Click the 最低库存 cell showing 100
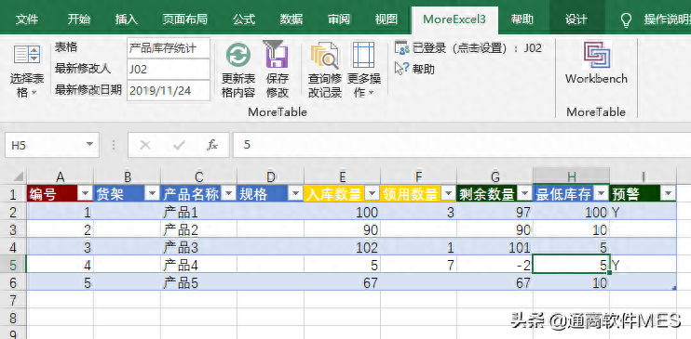This screenshot has width=691, height=339. [x=572, y=213]
